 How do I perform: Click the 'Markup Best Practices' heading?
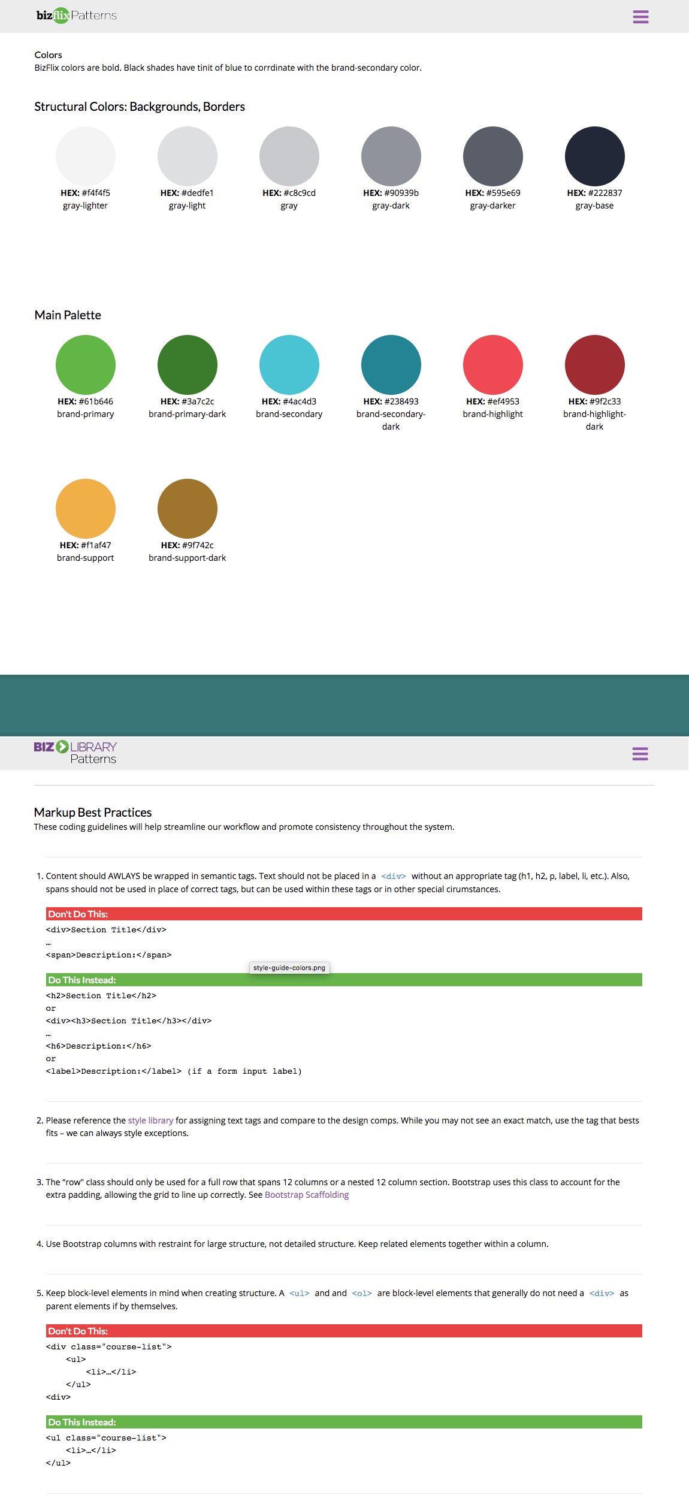pyautogui.click(x=93, y=813)
